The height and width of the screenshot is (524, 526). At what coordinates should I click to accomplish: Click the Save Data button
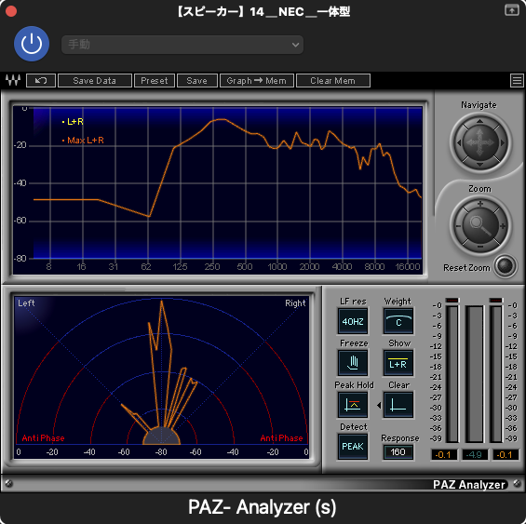click(95, 81)
